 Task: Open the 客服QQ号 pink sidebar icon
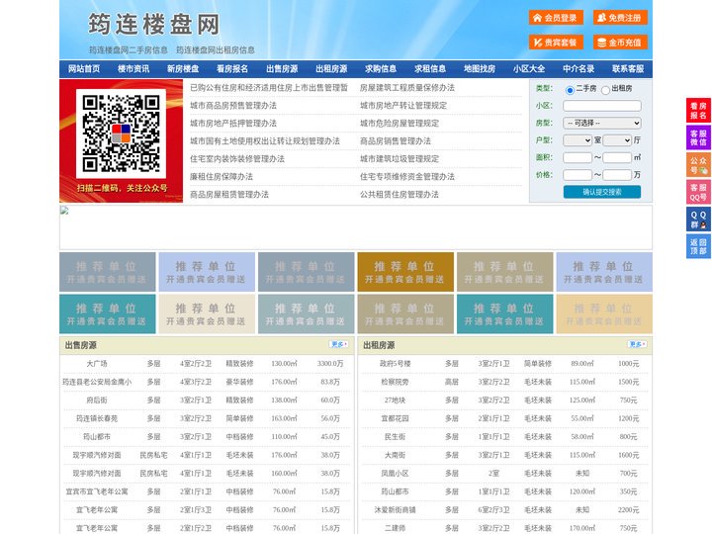[x=698, y=192]
